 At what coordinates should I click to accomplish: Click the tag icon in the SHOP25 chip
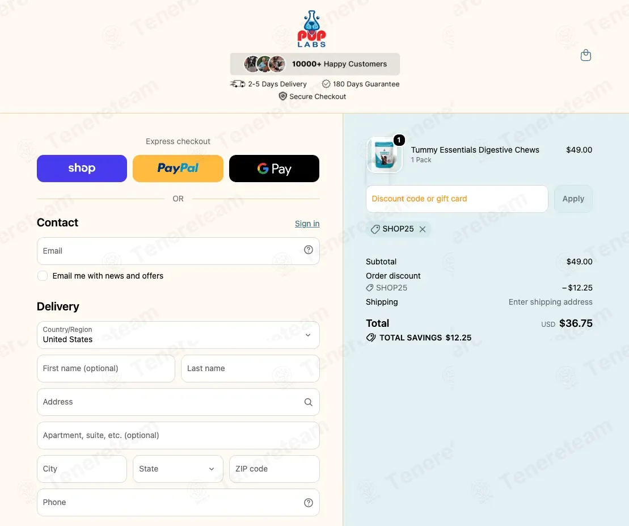tap(375, 229)
